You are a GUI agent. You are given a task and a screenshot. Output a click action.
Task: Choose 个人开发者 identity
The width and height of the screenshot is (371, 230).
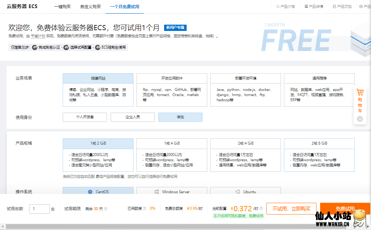[x=85, y=117]
